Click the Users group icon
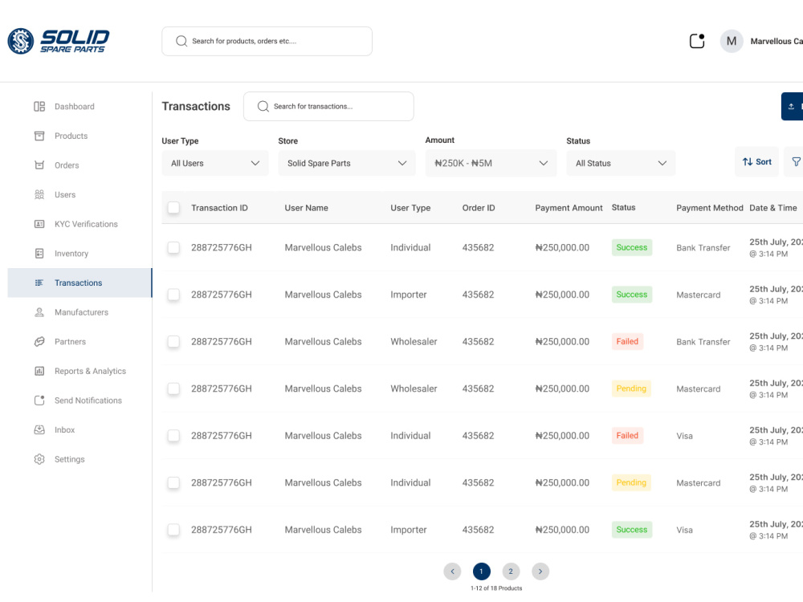 click(39, 194)
